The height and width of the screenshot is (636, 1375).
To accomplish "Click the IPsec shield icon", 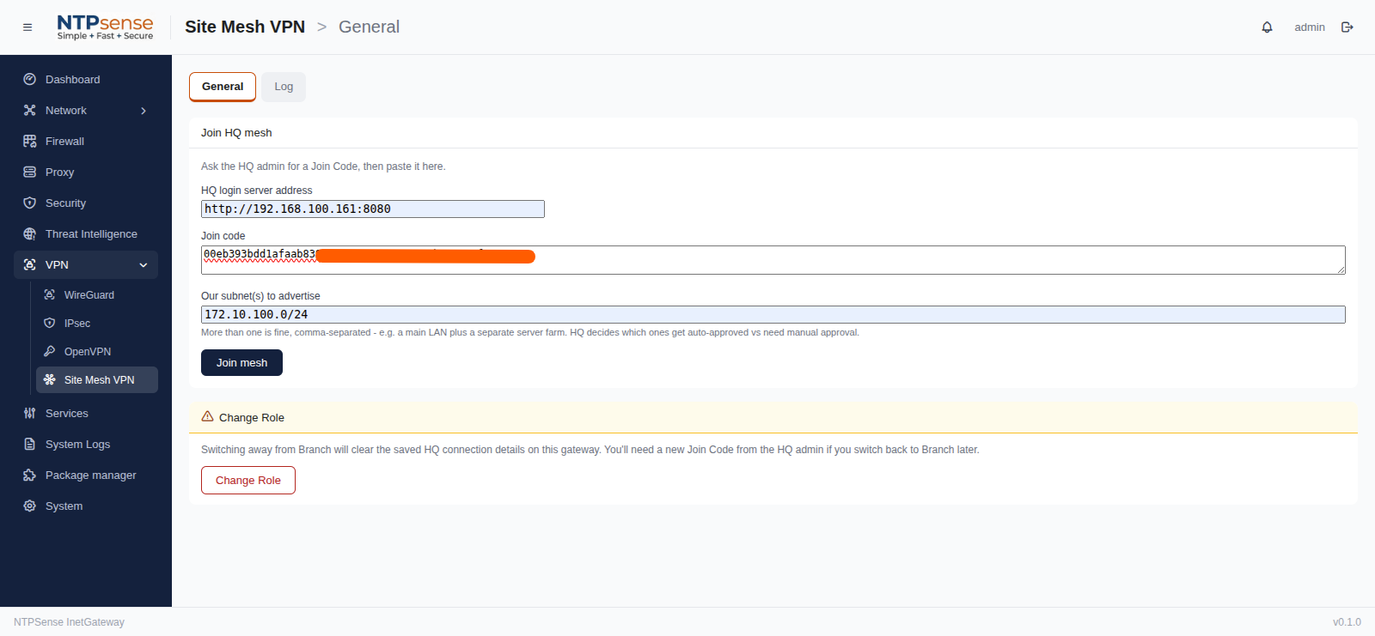I will pos(50,323).
